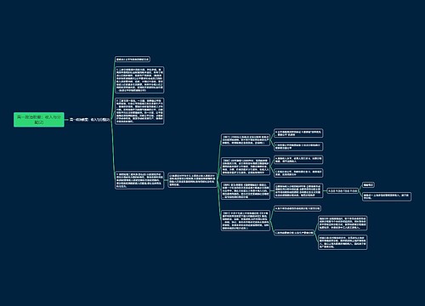
Task: Select option C node beside 例1
Action: pos(298,146)
